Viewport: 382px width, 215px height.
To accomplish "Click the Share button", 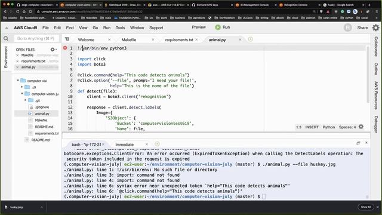I will (362, 28).
